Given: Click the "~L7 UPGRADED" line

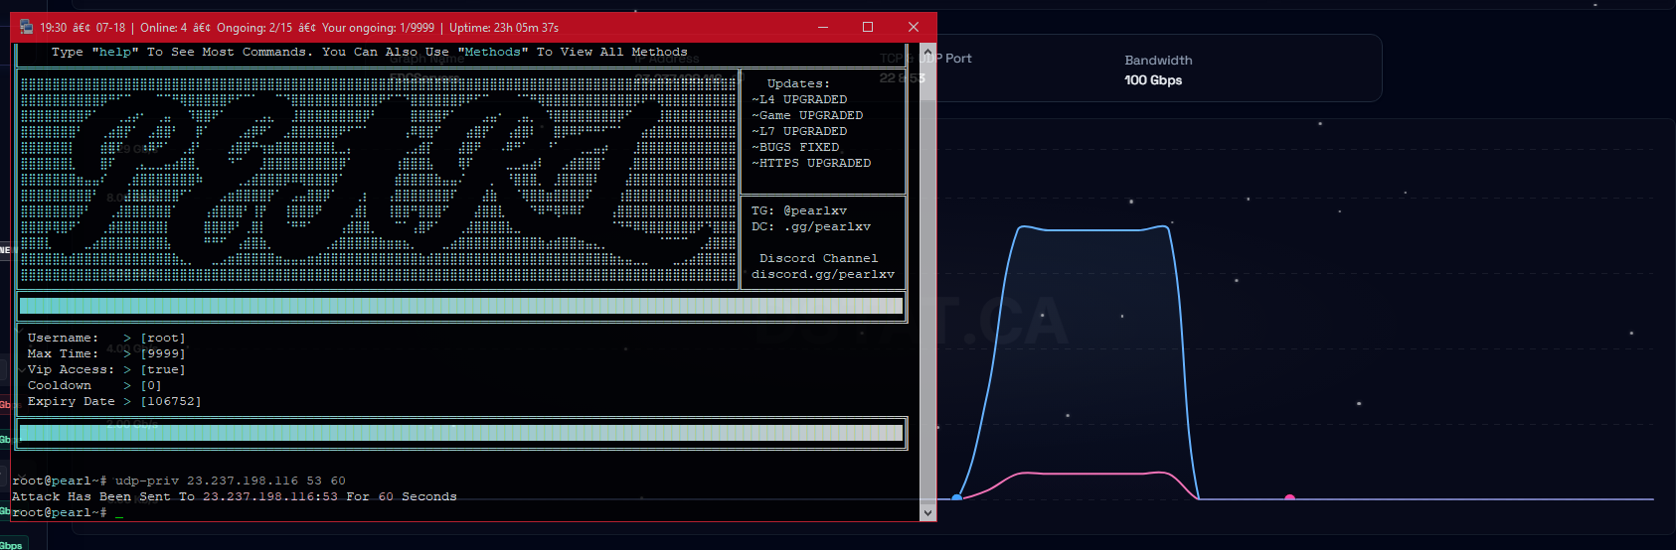Looking at the screenshot, I should 799,131.
